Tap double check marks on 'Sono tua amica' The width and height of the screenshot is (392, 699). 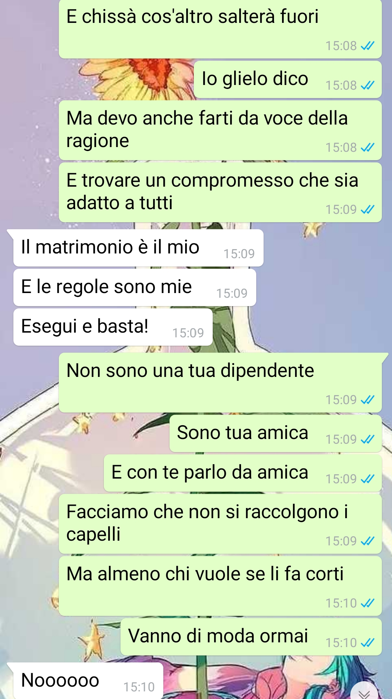pyautogui.click(x=368, y=439)
